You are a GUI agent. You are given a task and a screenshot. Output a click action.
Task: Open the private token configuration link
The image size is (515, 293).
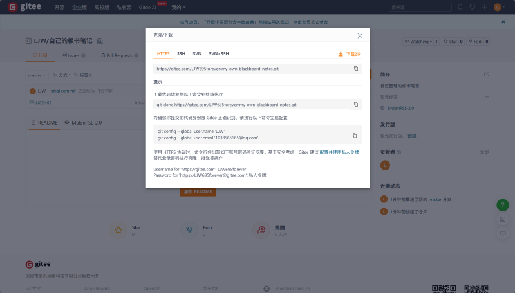[339, 152]
